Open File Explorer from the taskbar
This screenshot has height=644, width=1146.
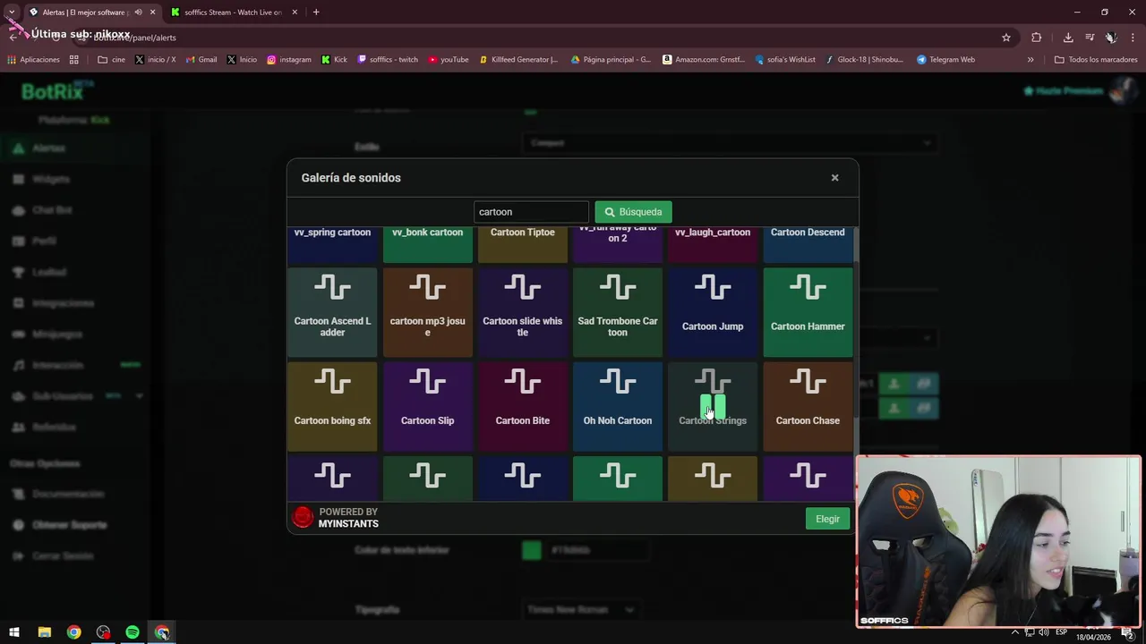pos(44,632)
